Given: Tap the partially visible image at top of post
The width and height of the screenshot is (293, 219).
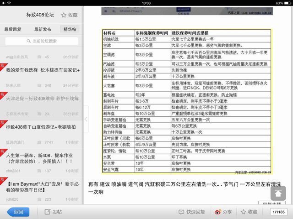Looking at the screenshot, I should pyautogui.click(x=187, y=11).
